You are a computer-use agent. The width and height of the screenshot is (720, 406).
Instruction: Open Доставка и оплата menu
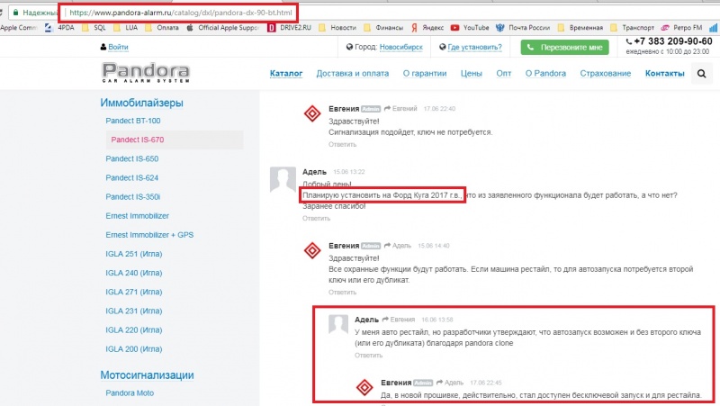[352, 73]
